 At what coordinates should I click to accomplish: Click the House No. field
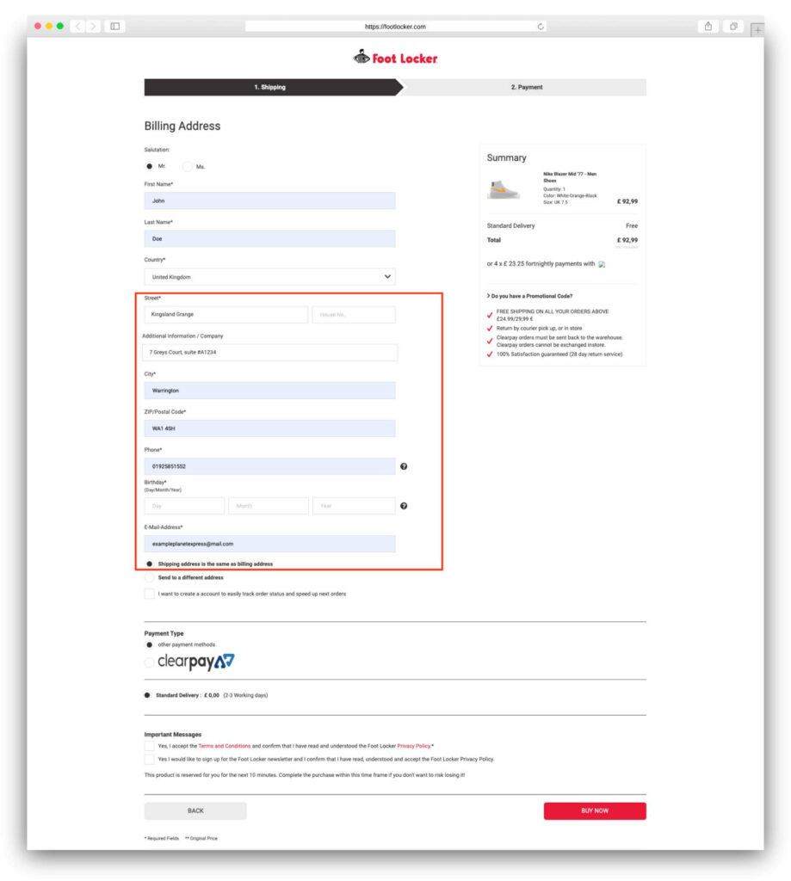coord(354,315)
